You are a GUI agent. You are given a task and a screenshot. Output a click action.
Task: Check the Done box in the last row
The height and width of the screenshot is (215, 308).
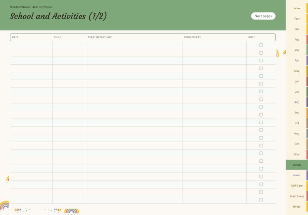(261, 200)
